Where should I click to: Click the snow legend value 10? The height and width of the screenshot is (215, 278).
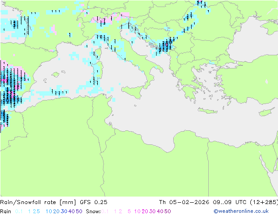[x=137, y=211]
